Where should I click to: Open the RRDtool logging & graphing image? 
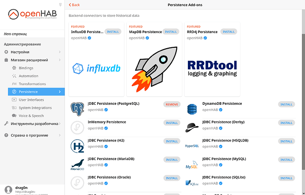click(212, 68)
